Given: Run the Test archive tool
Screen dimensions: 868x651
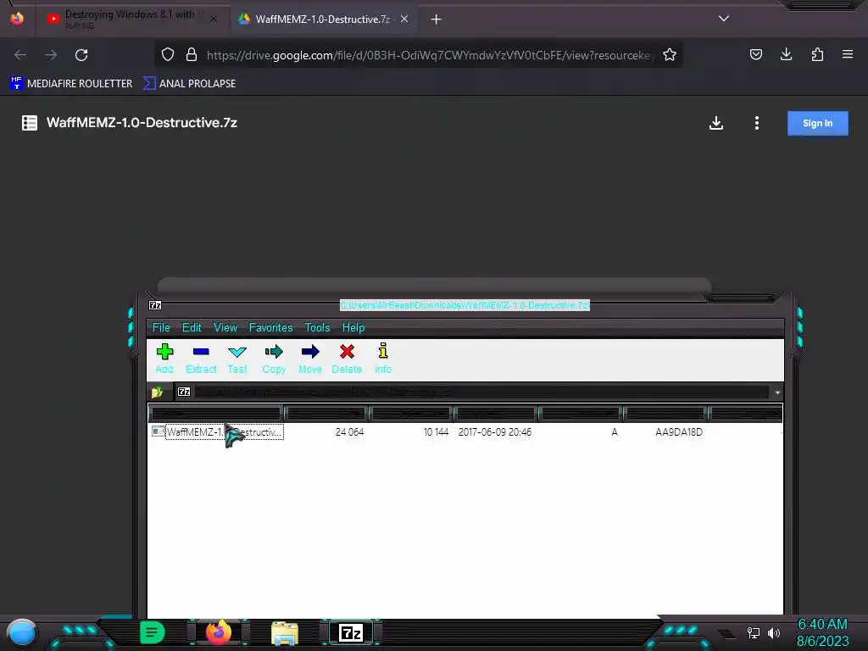Looking at the screenshot, I should pyautogui.click(x=237, y=359).
